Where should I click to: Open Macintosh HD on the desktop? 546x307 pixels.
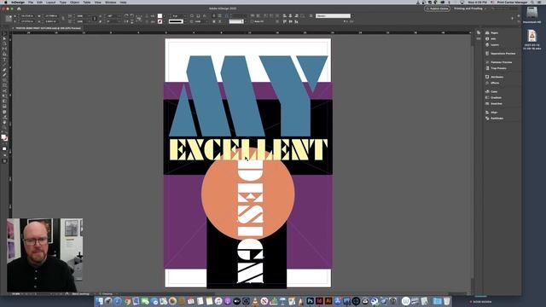531,15
